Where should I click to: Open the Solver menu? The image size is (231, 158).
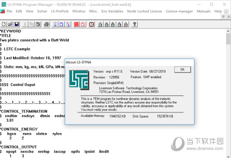click(x=42, y=11)
